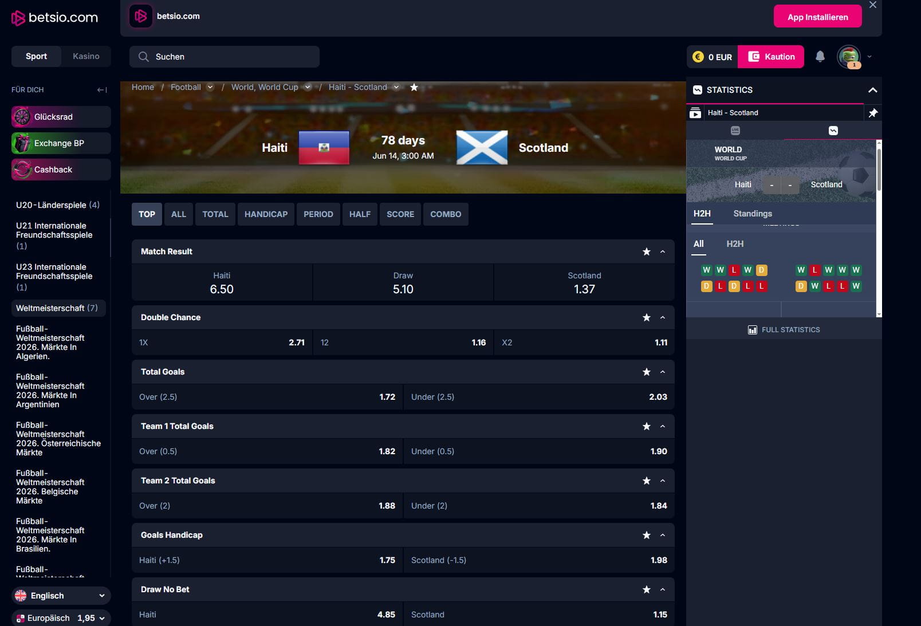The image size is (921, 626).
Task: Open the H2H statistics tab
Action: click(x=701, y=213)
